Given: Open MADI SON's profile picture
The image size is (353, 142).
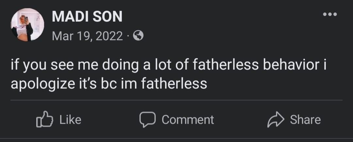Looking at the screenshot, I should tap(27, 25).
